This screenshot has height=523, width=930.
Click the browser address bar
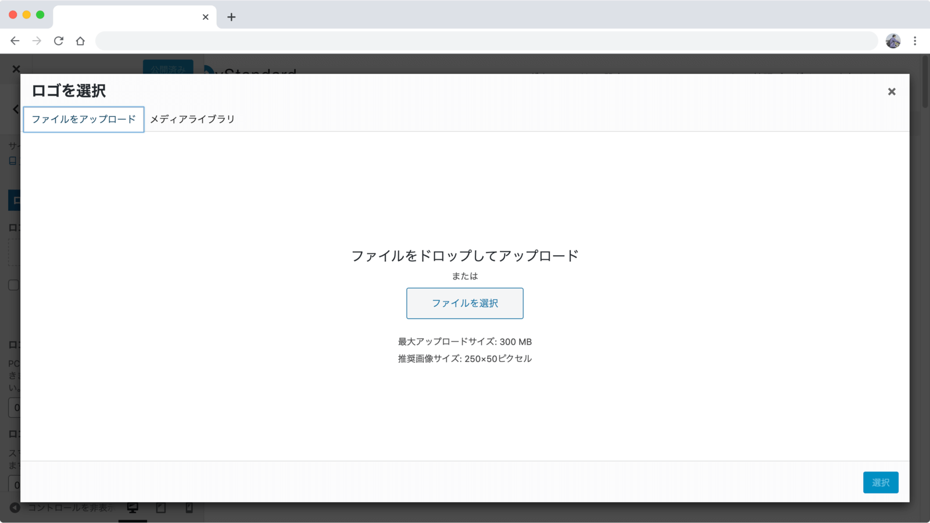click(487, 41)
